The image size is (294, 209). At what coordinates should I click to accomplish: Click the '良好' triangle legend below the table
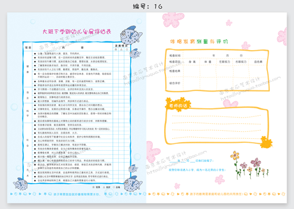[107, 187]
